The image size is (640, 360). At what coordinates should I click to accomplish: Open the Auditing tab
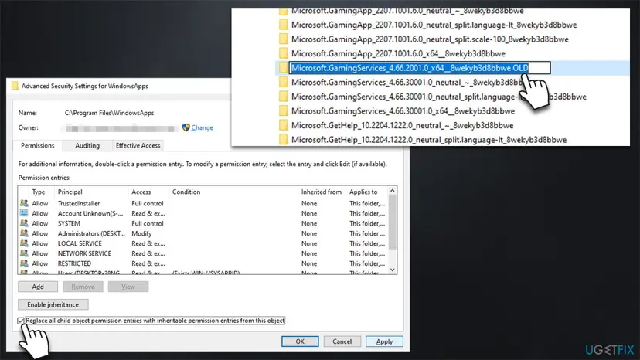pyautogui.click(x=87, y=145)
